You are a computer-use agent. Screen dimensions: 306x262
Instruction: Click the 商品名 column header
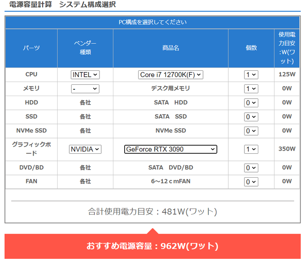click(171, 48)
